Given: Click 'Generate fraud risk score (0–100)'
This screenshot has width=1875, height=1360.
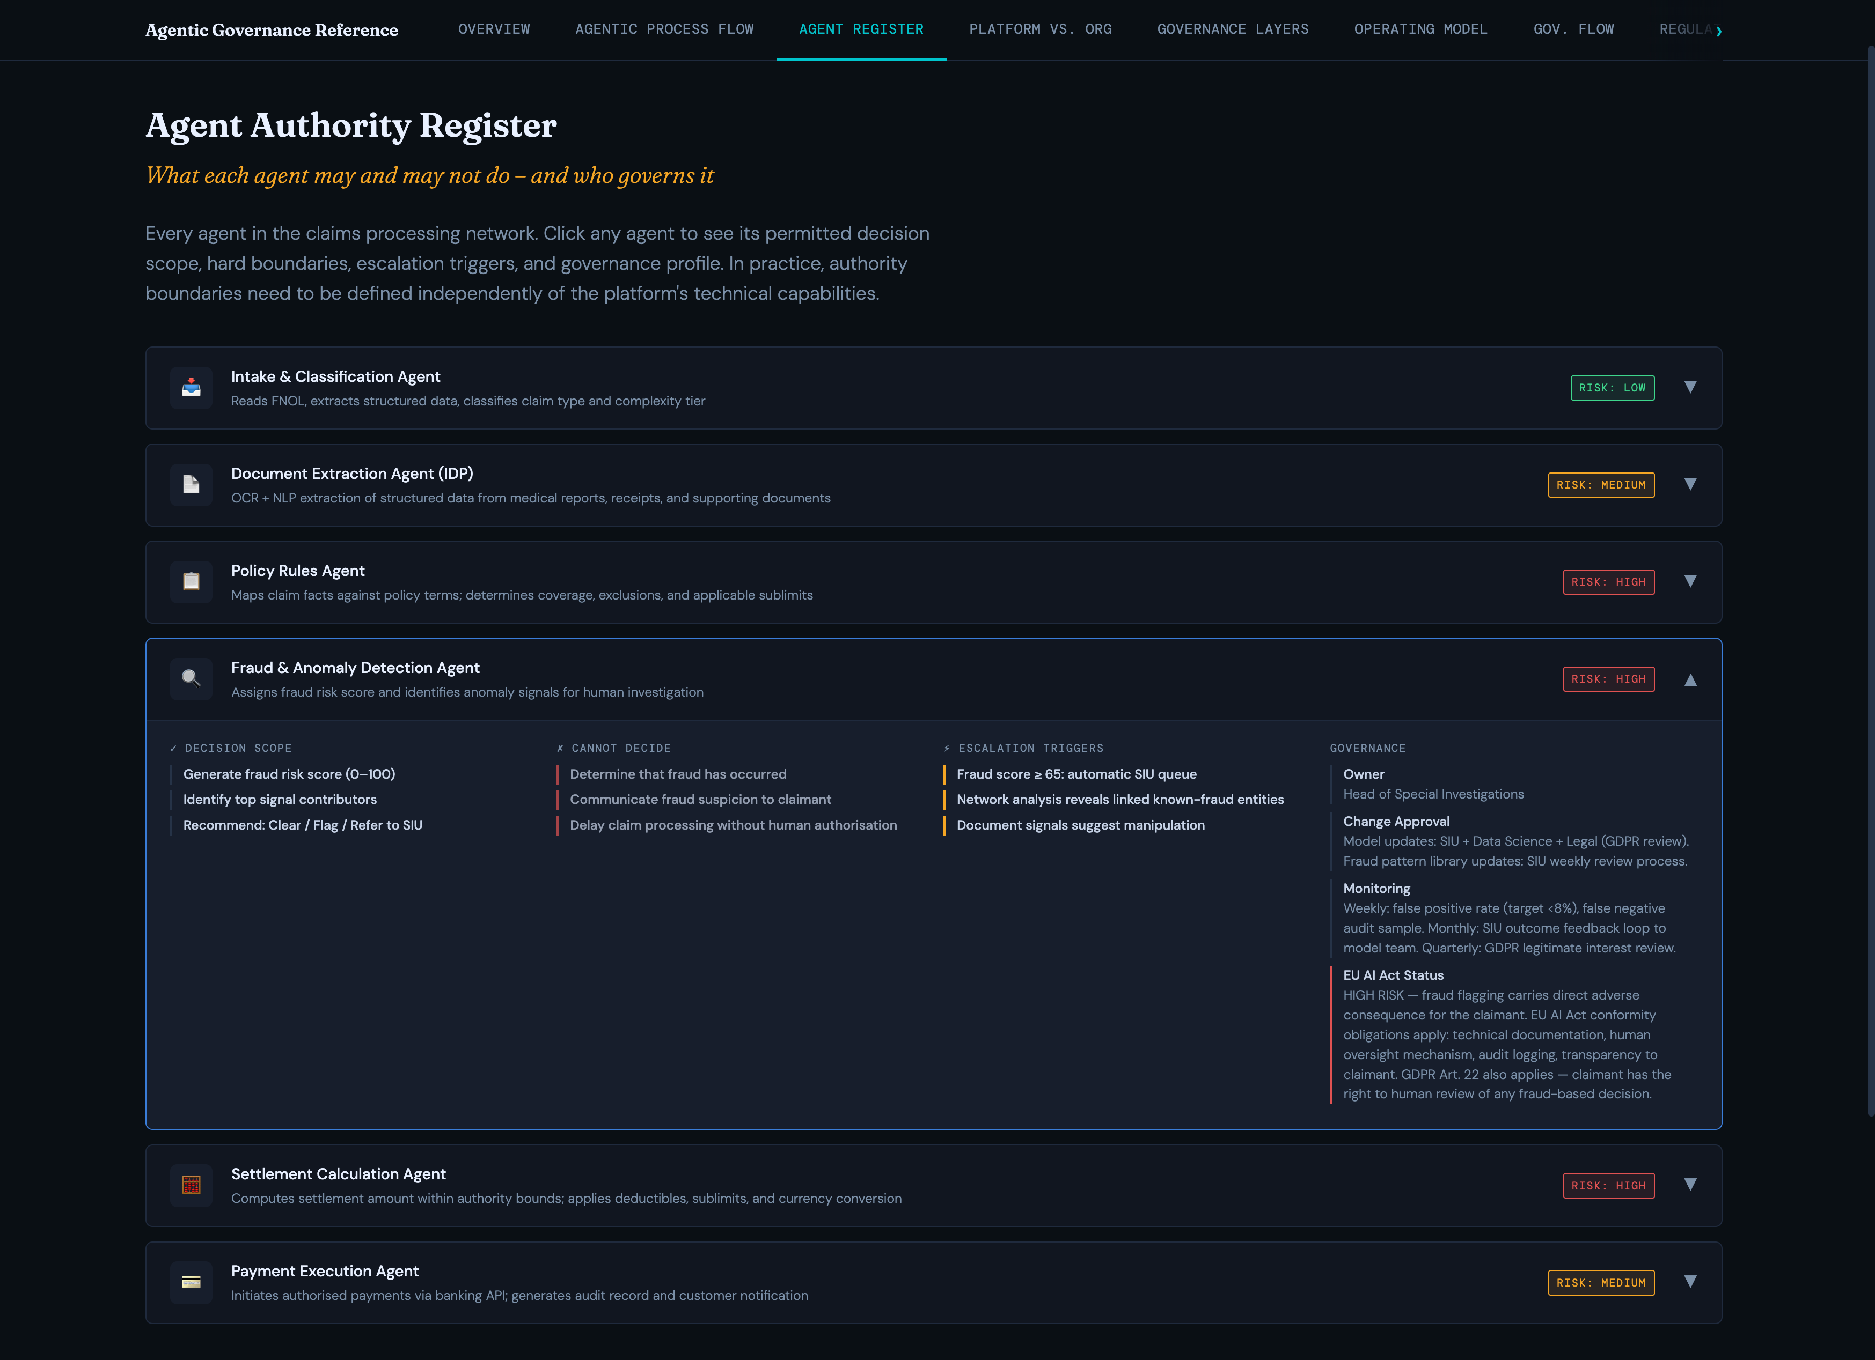Looking at the screenshot, I should (289, 774).
